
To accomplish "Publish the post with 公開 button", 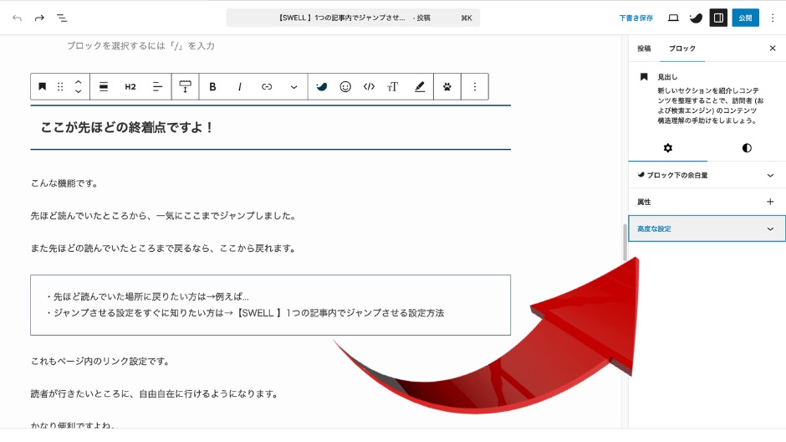I will pyautogui.click(x=745, y=18).
